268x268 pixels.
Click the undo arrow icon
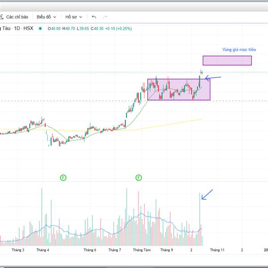tap(94, 17)
